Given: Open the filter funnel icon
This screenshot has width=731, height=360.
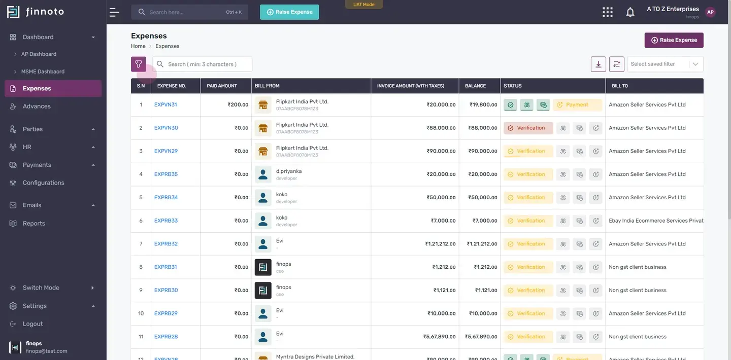Looking at the screenshot, I should click(x=139, y=64).
